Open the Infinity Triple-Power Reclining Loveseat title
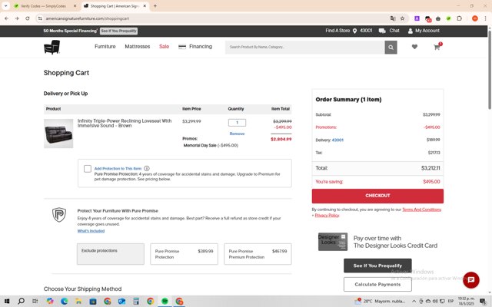This screenshot has height=307, width=492. tap(125, 123)
